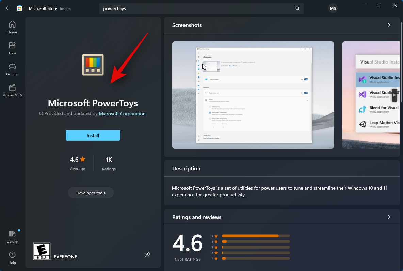Advance the screenshot carousel
This screenshot has height=271, width=403.
[394, 95]
